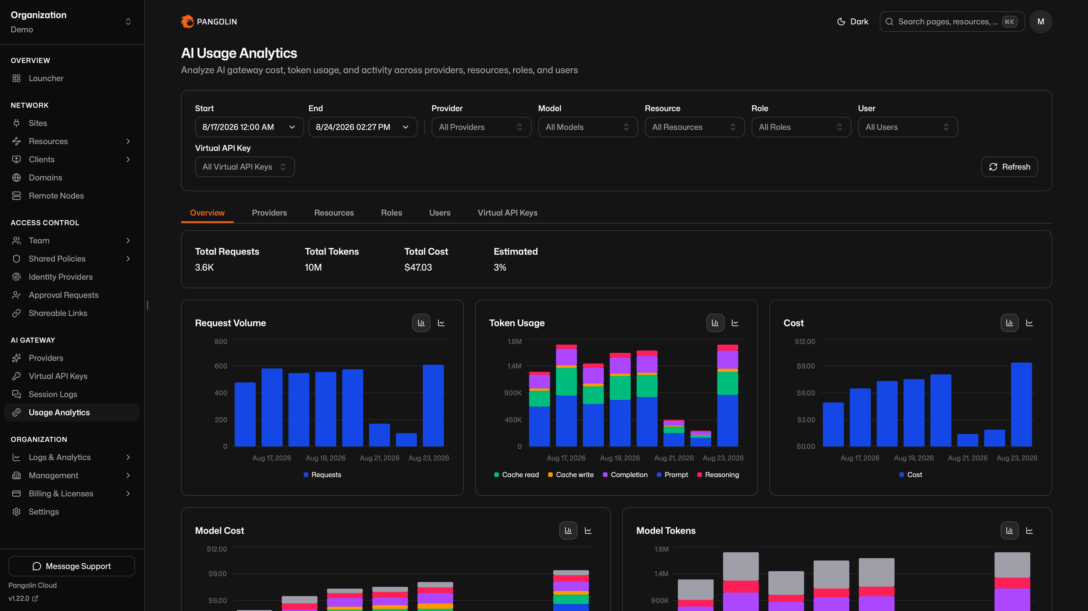1088x611 pixels.
Task: Click the Shareable Links chain icon
Action: click(16, 313)
